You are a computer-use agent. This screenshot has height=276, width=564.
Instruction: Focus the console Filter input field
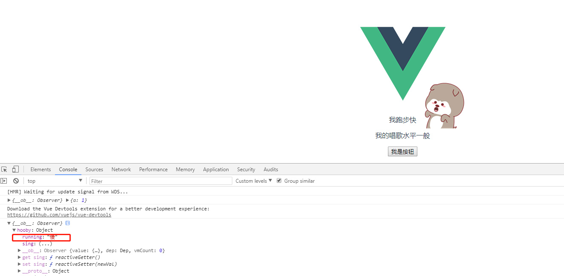coord(161,181)
